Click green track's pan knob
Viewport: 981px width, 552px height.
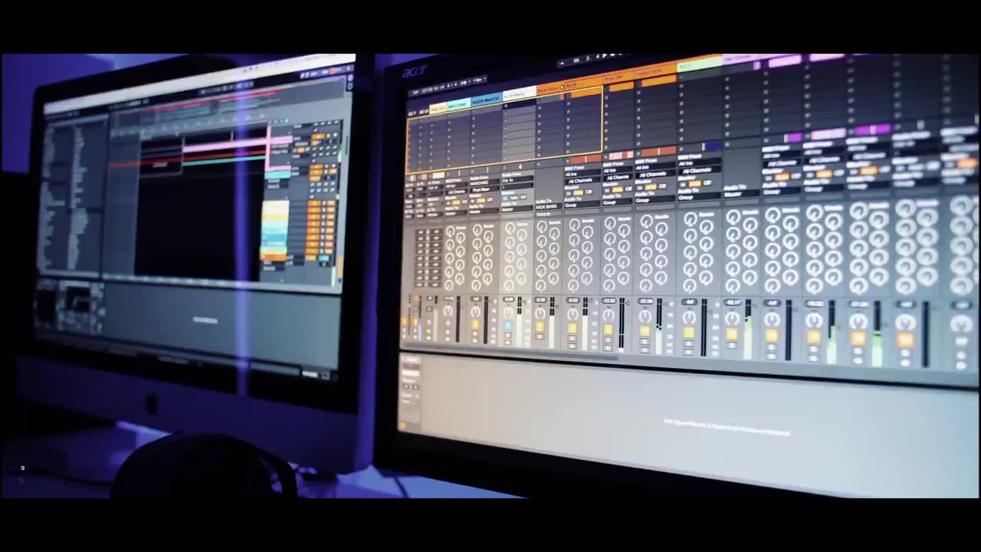click(689, 316)
